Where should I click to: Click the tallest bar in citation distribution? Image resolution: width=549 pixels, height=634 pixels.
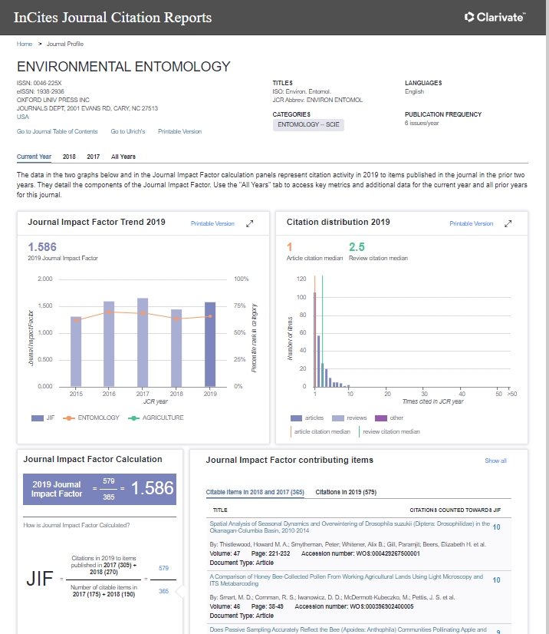click(x=315, y=339)
